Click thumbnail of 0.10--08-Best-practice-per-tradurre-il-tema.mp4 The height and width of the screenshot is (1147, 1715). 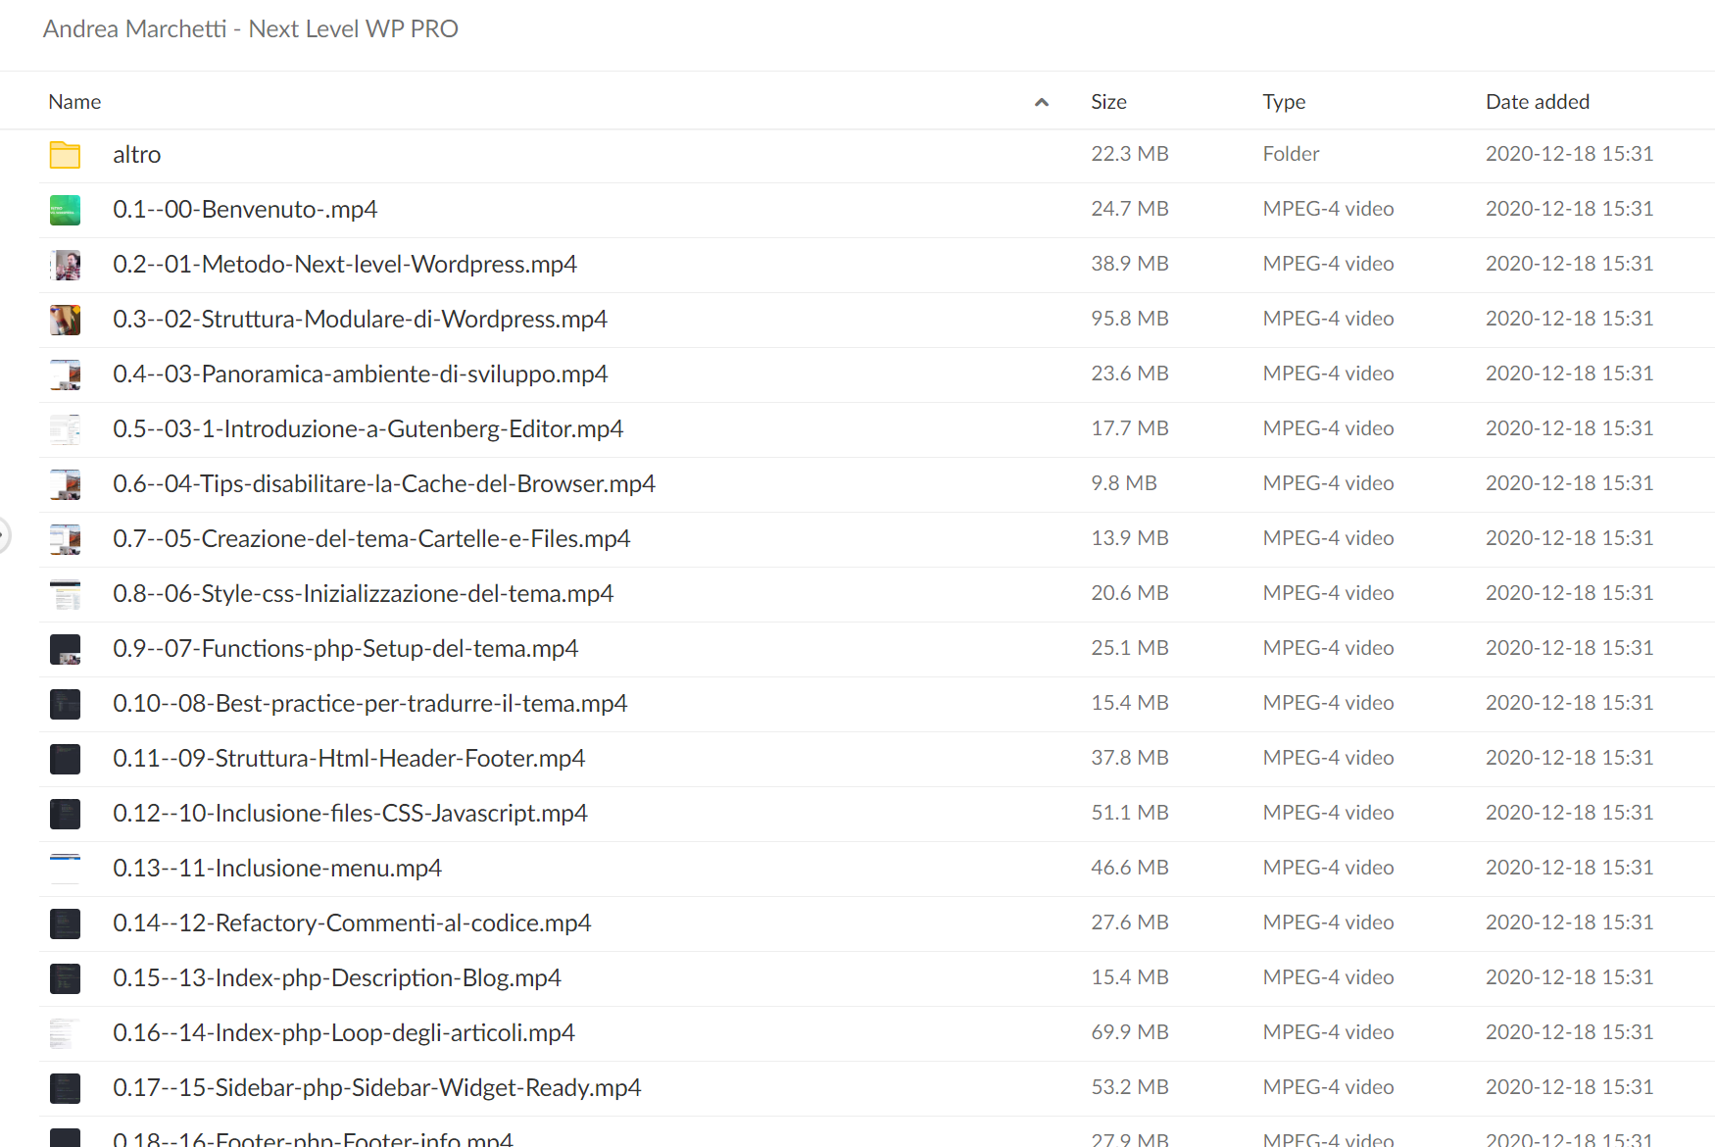65,704
